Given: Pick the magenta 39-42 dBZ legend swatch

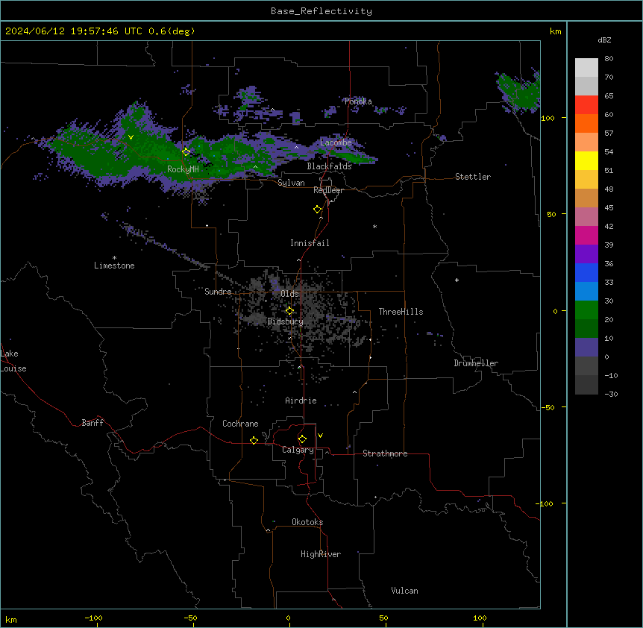Looking at the screenshot, I should click(586, 235).
